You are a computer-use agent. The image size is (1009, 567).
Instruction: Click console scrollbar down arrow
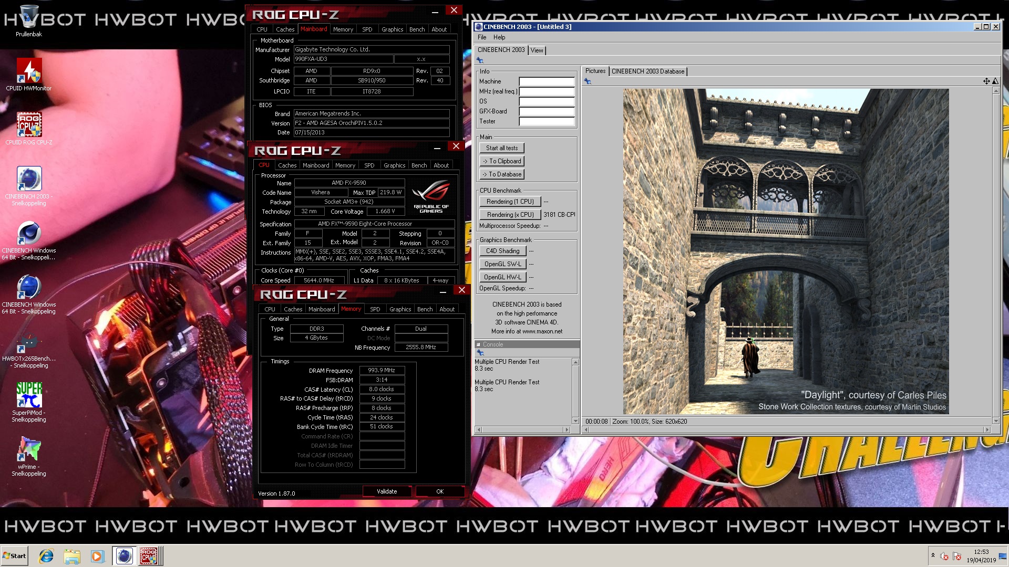coord(575,421)
